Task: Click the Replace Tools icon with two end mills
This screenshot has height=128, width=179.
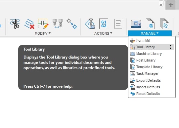Action: point(58,24)
